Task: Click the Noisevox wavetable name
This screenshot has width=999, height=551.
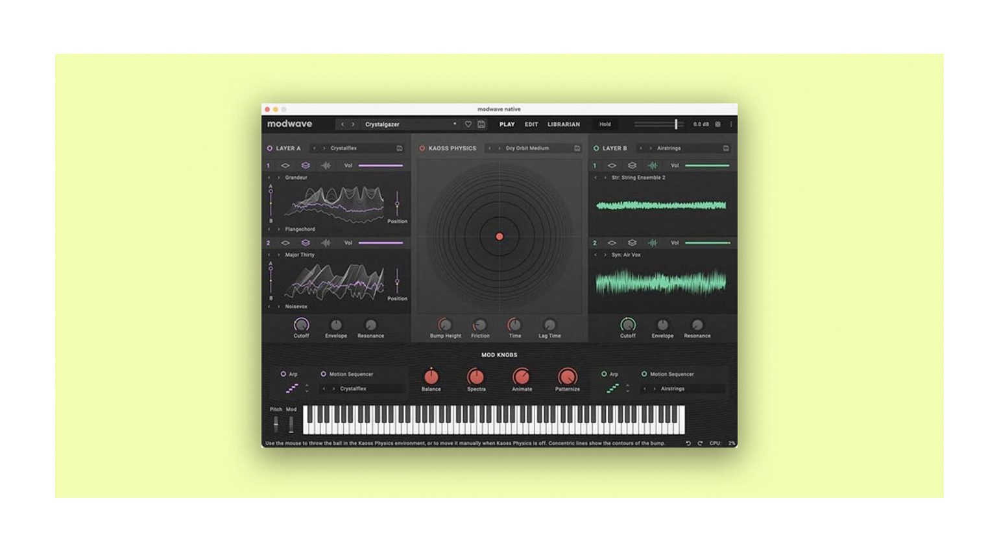Action: [296, 307]
